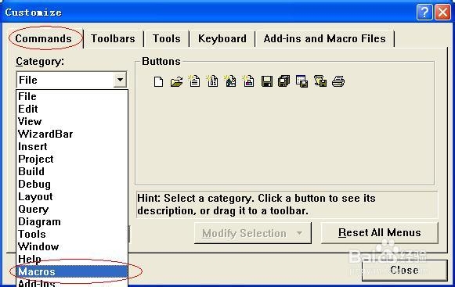455x287 pixels.
Task: Pick the new resource file icon with purple stamp
Action: 248,81
